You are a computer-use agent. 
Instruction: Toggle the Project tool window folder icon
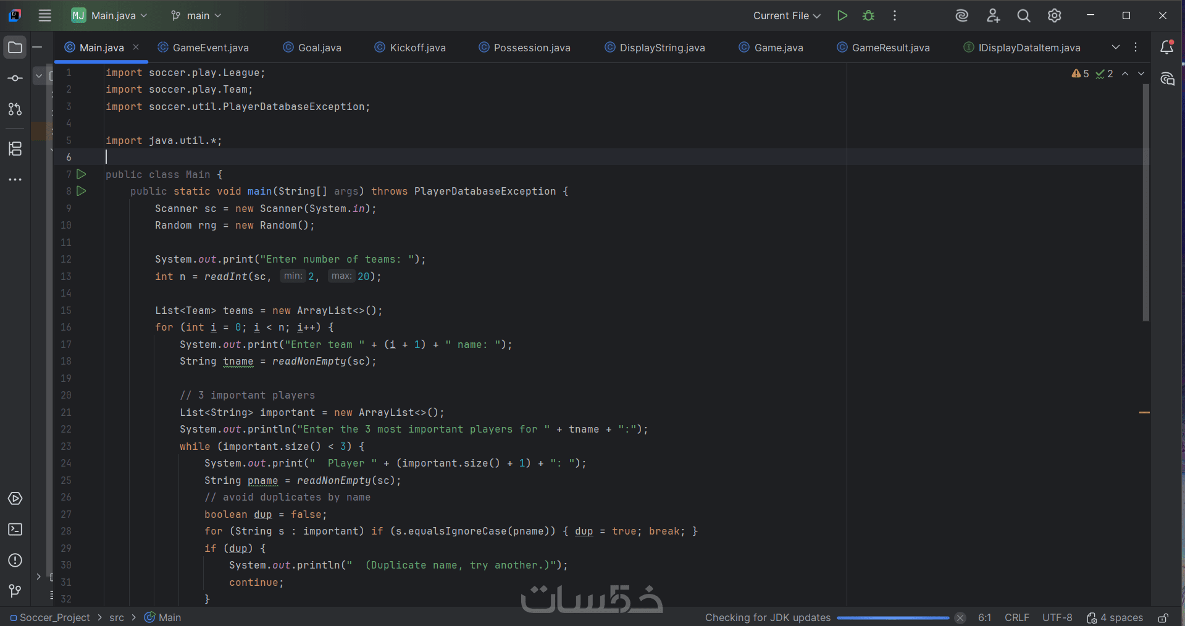pyautogui.click(x=15, y=48)
